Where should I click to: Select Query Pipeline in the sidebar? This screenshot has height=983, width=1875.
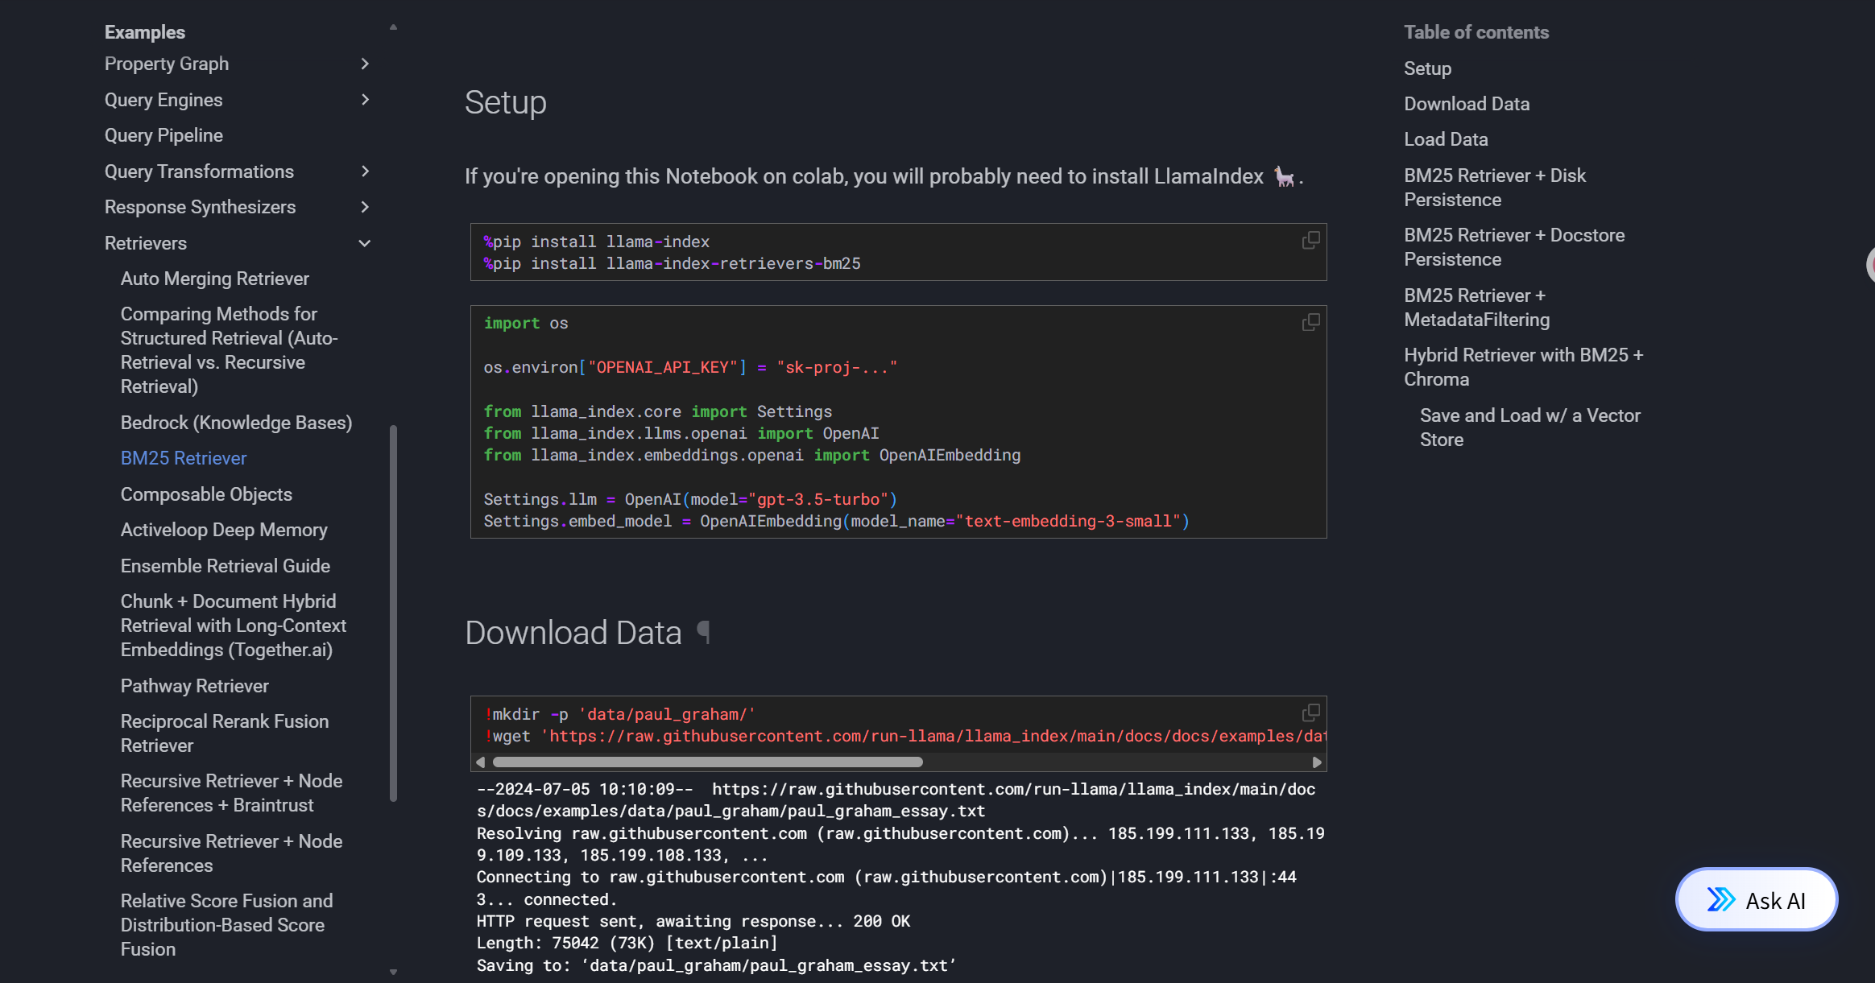(x=163, y=135)
